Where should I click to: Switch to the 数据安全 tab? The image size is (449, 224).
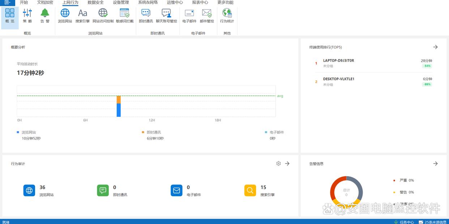(x=95, y=3)
